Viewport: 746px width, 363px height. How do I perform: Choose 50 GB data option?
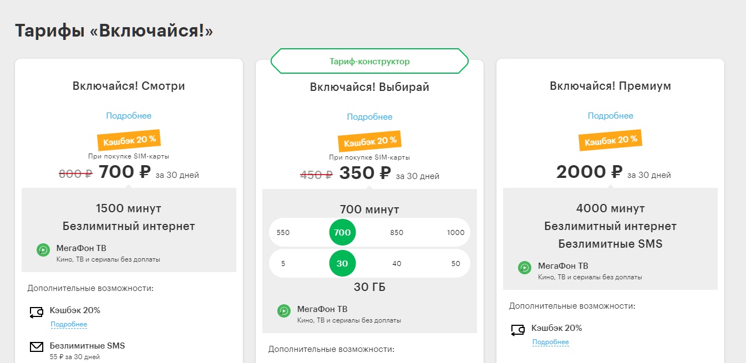click(455, 263)
